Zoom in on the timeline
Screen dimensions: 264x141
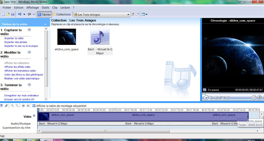coord(12,106)
